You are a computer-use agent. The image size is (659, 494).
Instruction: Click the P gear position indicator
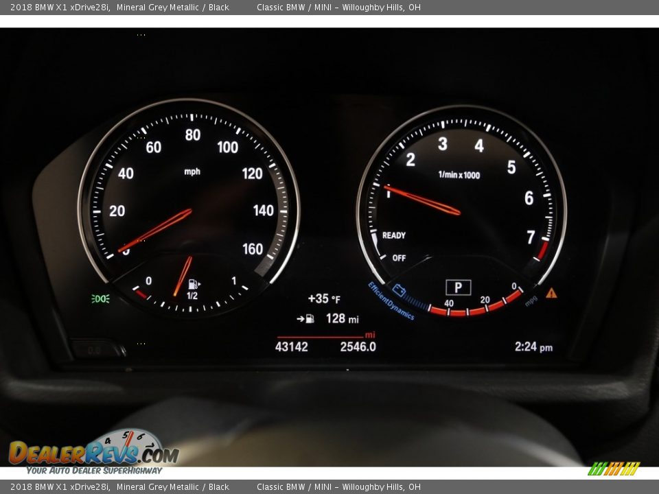tap(458, 287)
